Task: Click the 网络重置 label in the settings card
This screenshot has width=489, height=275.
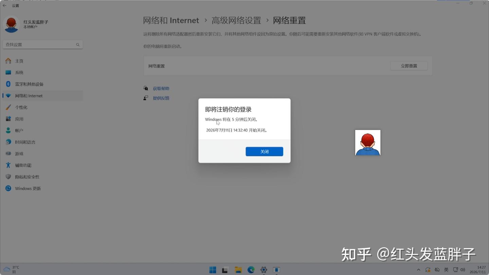Action: [x=157, y=66]
